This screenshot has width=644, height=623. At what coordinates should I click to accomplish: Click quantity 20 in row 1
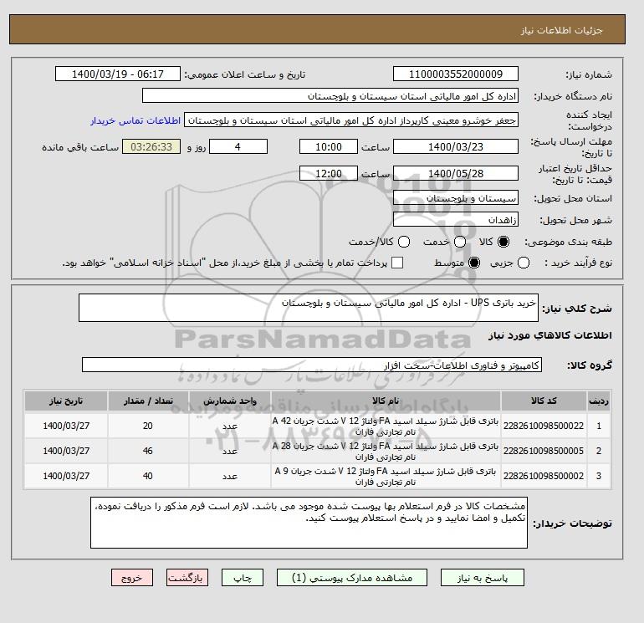point(148,426)
